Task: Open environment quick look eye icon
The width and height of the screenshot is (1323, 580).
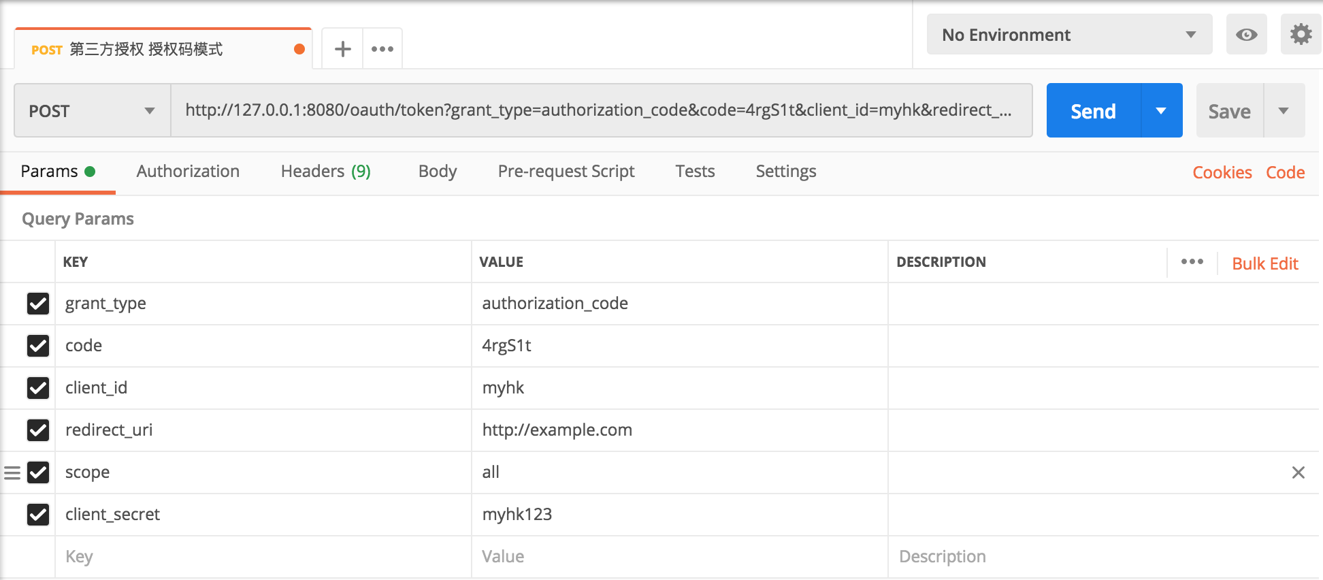Action: pyautogui.click(x=1246, y=35)
